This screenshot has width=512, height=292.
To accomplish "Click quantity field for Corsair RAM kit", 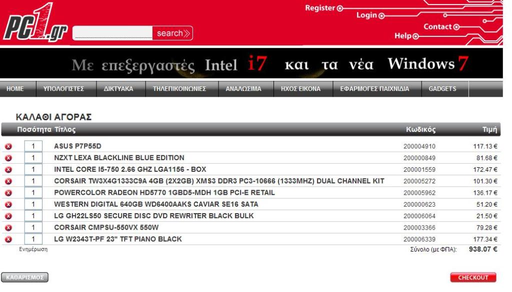I will [x=33, y=181].
